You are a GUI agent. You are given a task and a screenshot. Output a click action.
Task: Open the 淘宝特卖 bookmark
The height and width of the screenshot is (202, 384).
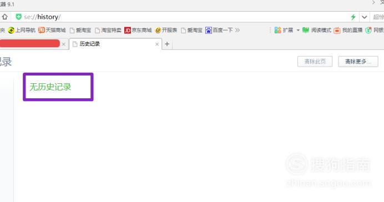(108, 31)
